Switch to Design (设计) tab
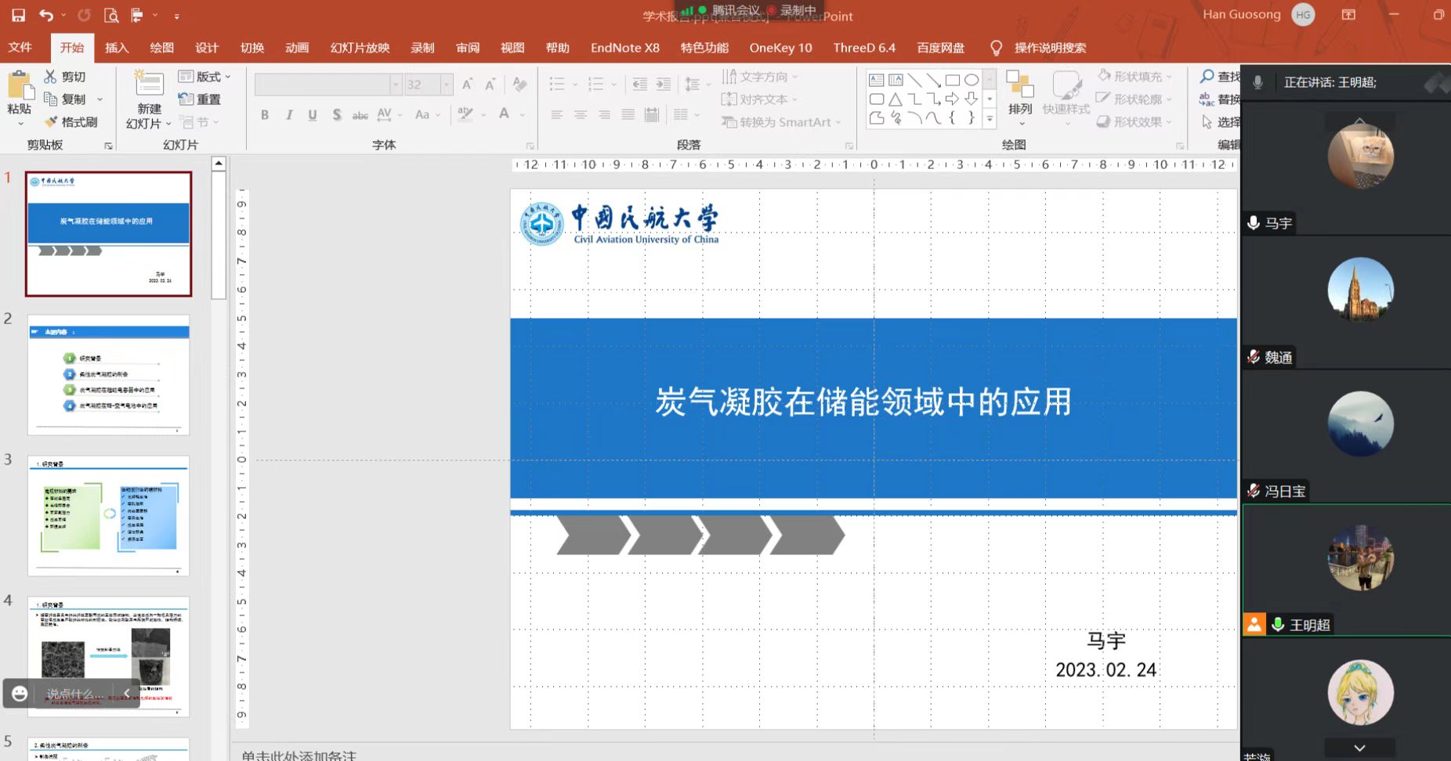 [207, 48]
